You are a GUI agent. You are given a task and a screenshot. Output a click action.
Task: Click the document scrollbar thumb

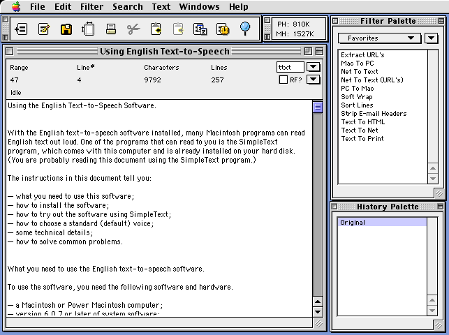click(318, 107)
